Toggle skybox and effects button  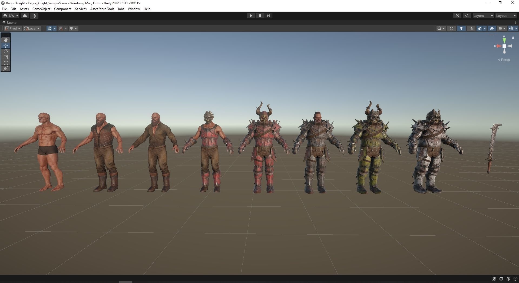click(480, 28)
